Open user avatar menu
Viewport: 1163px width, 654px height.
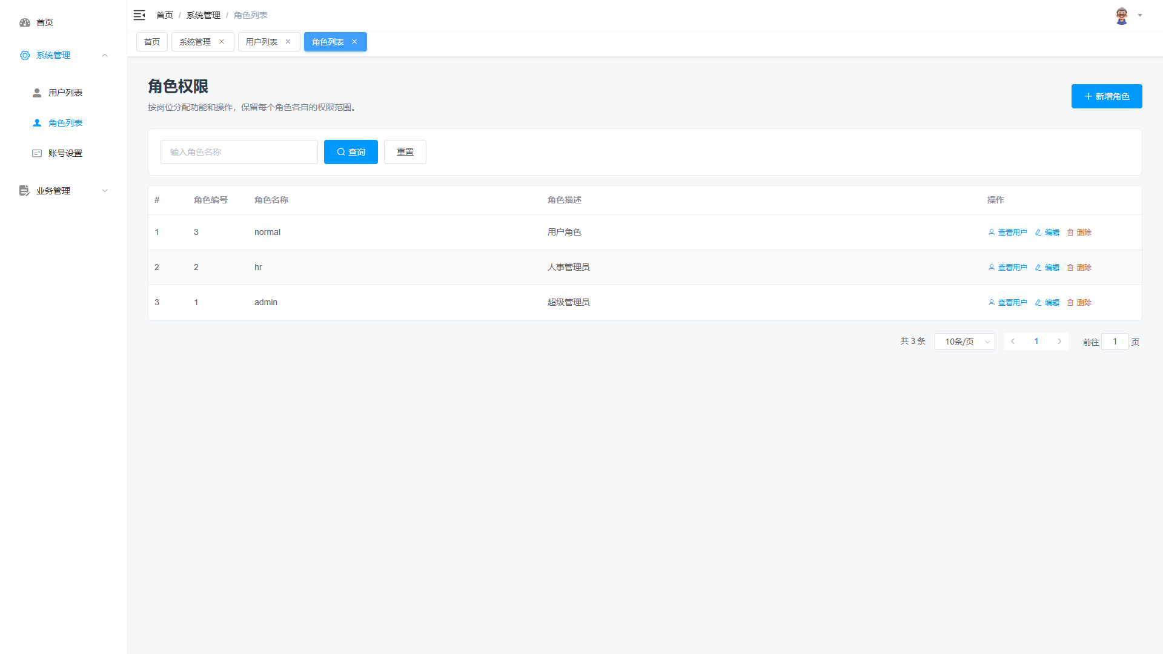pyautogui.click(x=1121, y=16)
